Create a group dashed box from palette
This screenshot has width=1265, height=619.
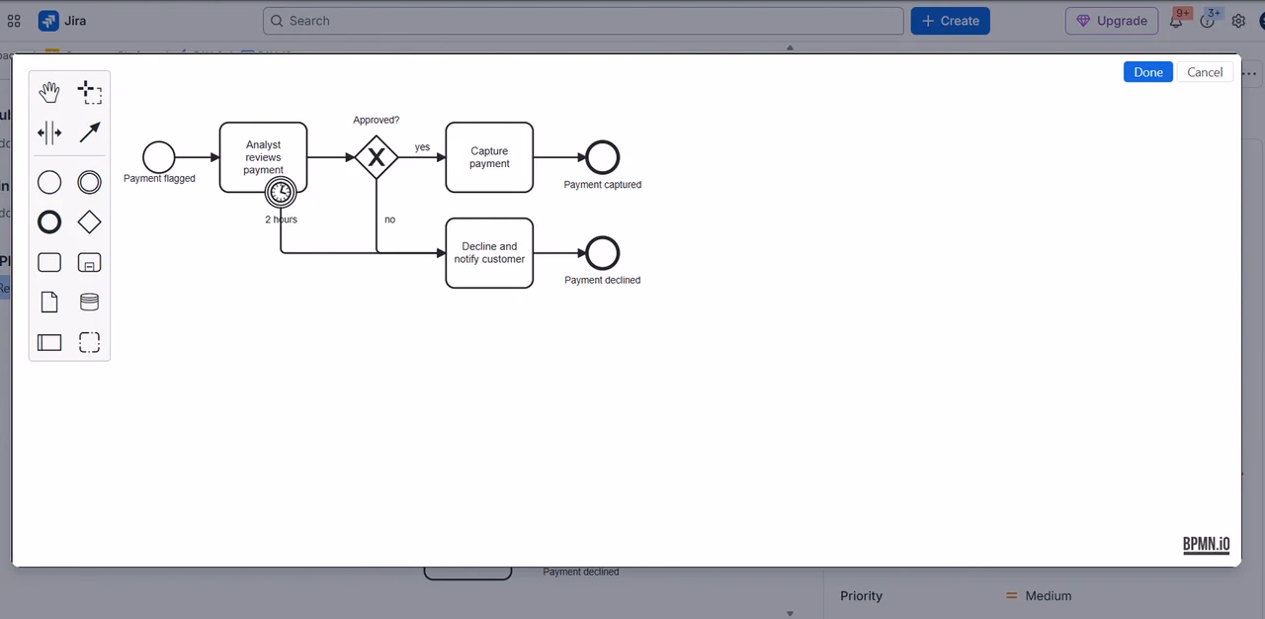[x=90, y=342]
